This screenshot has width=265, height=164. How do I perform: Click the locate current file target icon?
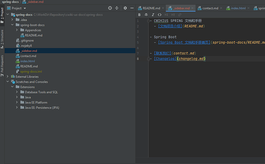pyautogui.click(x=110, y=8)
